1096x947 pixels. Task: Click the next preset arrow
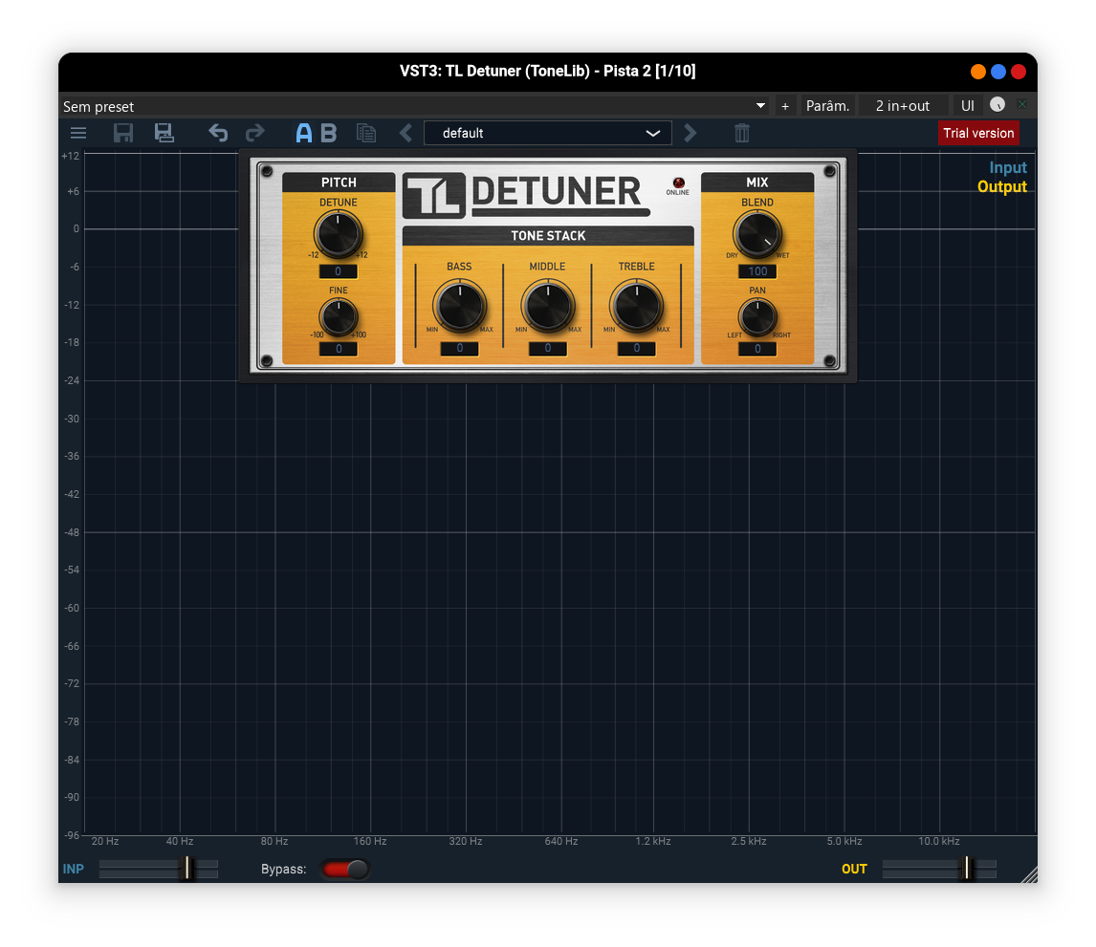(690, 133)
